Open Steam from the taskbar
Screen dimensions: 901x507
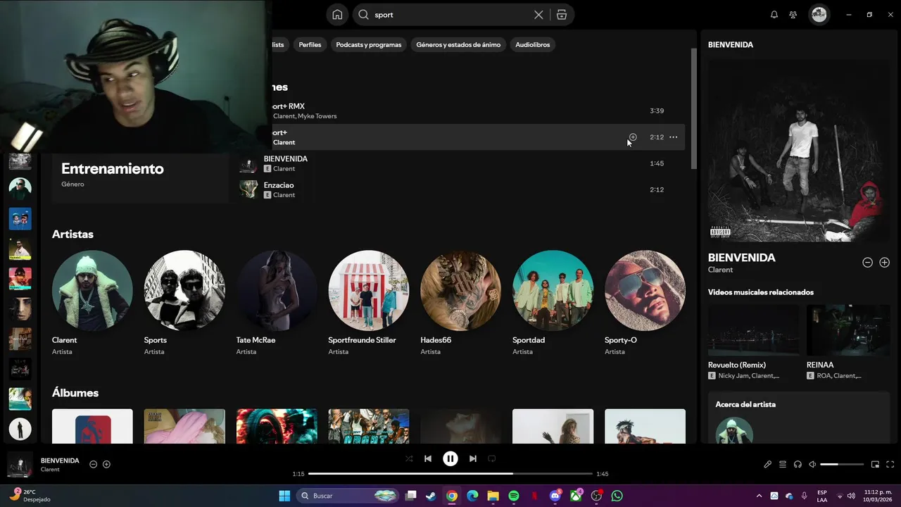coord(431,496)
